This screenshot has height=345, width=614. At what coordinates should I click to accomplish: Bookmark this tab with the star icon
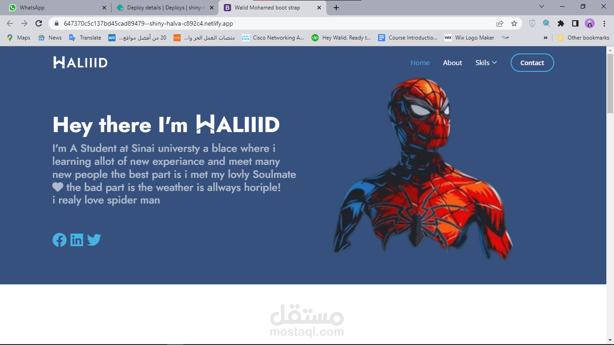(514, 23)
